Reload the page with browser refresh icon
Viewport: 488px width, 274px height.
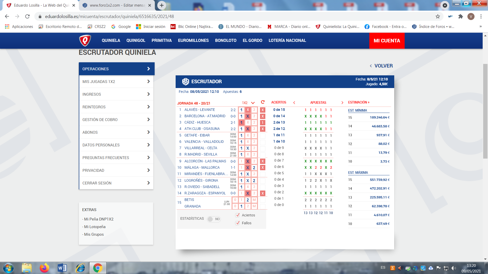(x=27, y=16)
